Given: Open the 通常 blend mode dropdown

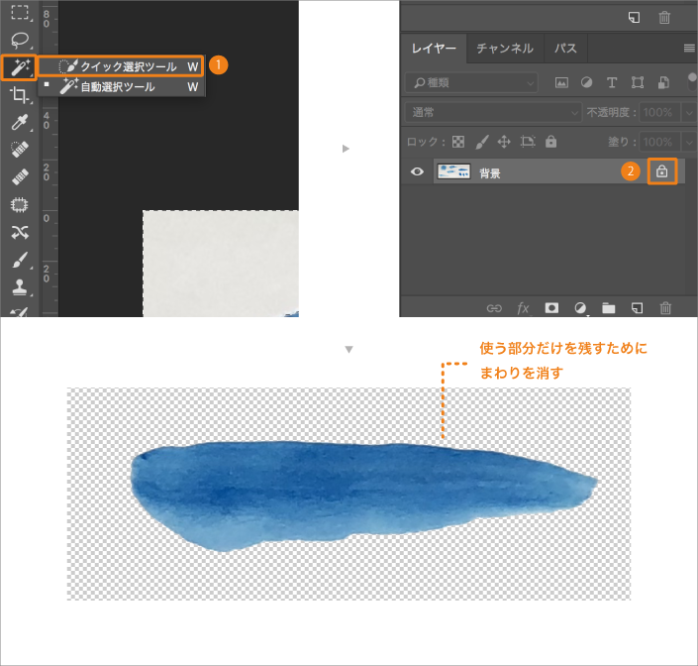Looking at the screenshot, I should pyautogui.click(x=493, y=112).
